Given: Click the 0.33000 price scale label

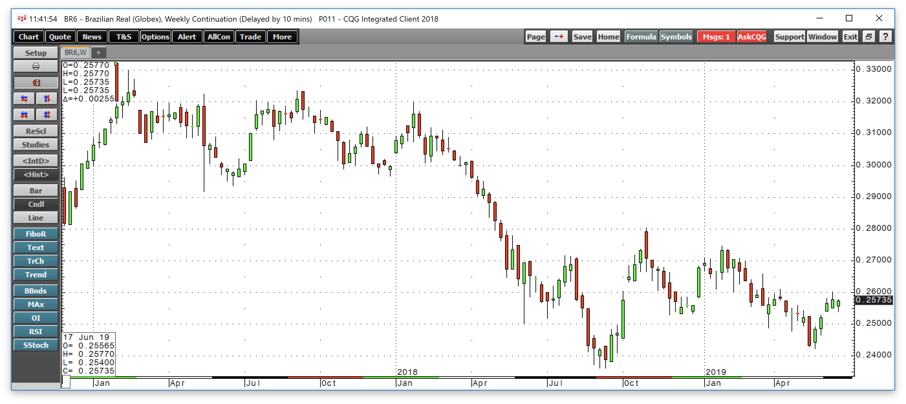Looking at the screenshot, I should pos(874,69).
